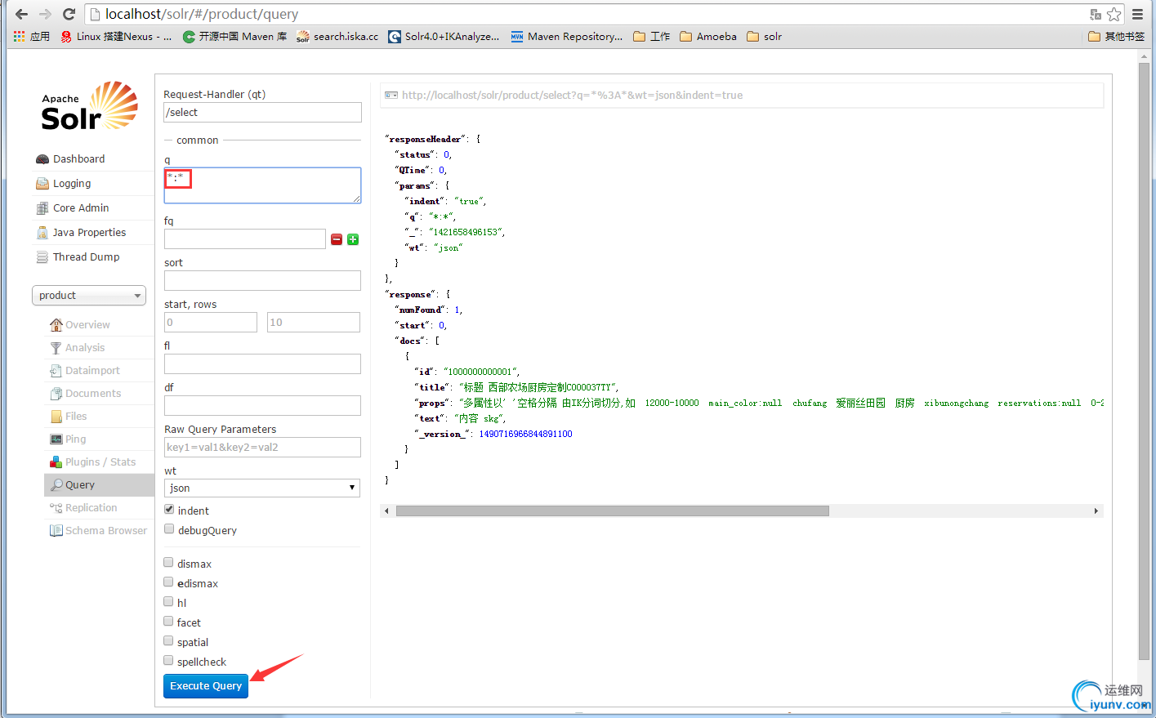1156x718 pixels.
Task: Open Logging page icon
Action: click(42, 184)
